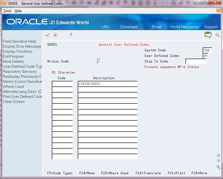Click the top-right magnifier search icon
Image resolution: width=223 pixels, height=179 pixels.
(217, 35)
